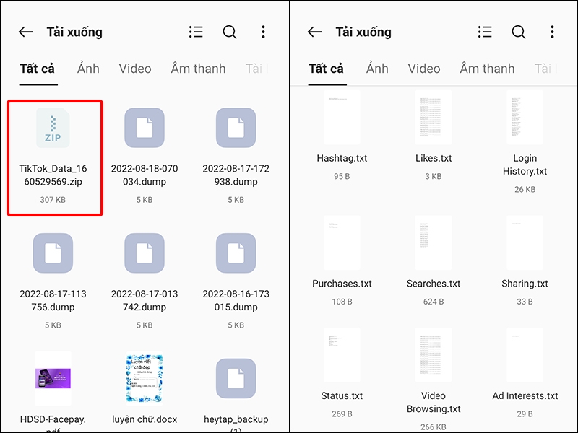Open TikTok_Data zip file icon
The height and width of the screenshot is (433, 578).
pyautogui.click(x=53, y=128)
